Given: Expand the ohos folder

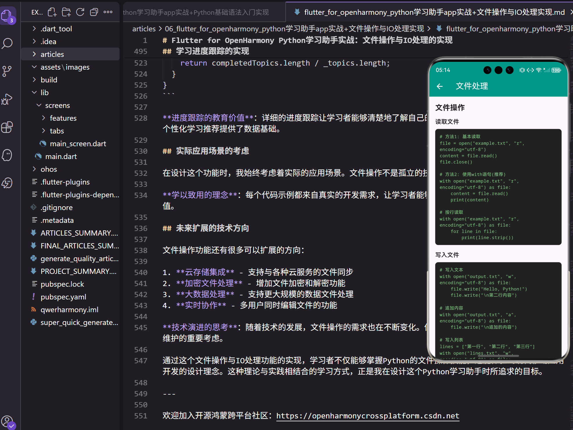Looking at the screenshot, I should (34, 169).
